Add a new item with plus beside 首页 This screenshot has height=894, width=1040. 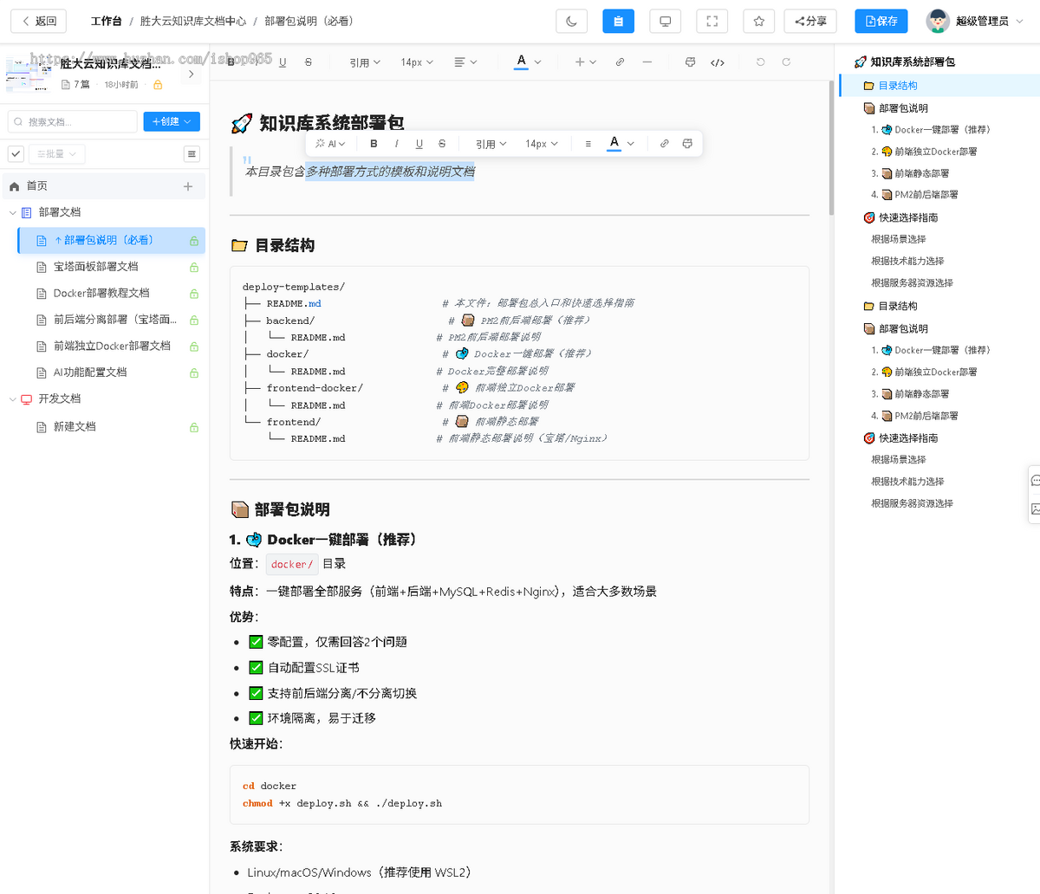[188, 186]
